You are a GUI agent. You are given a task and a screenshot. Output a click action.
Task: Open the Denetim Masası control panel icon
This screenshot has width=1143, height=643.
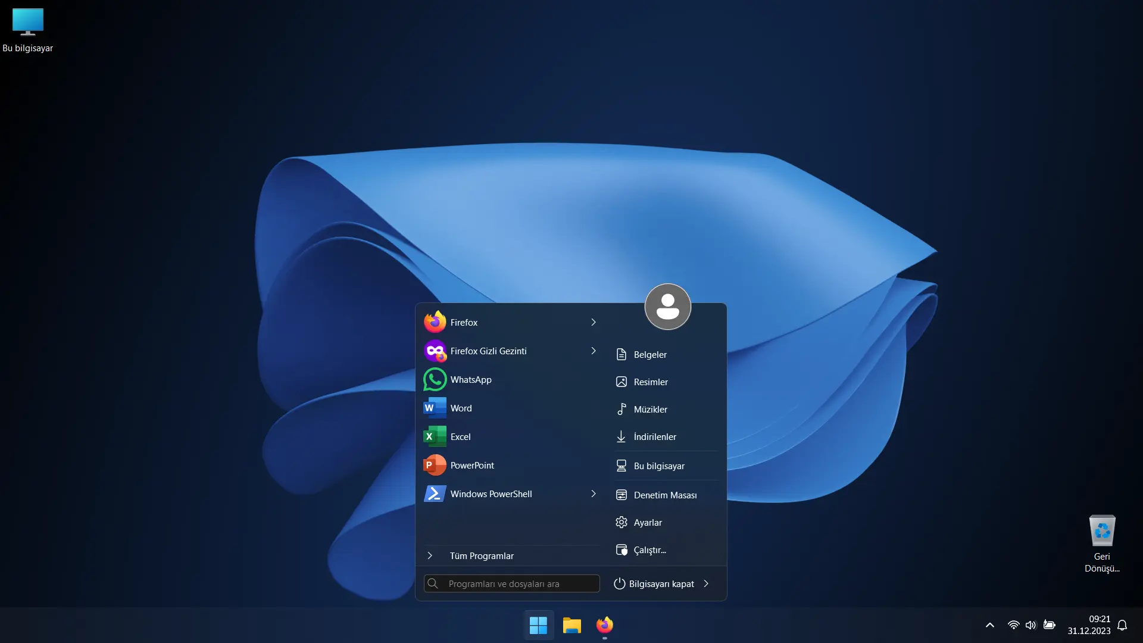621,495
